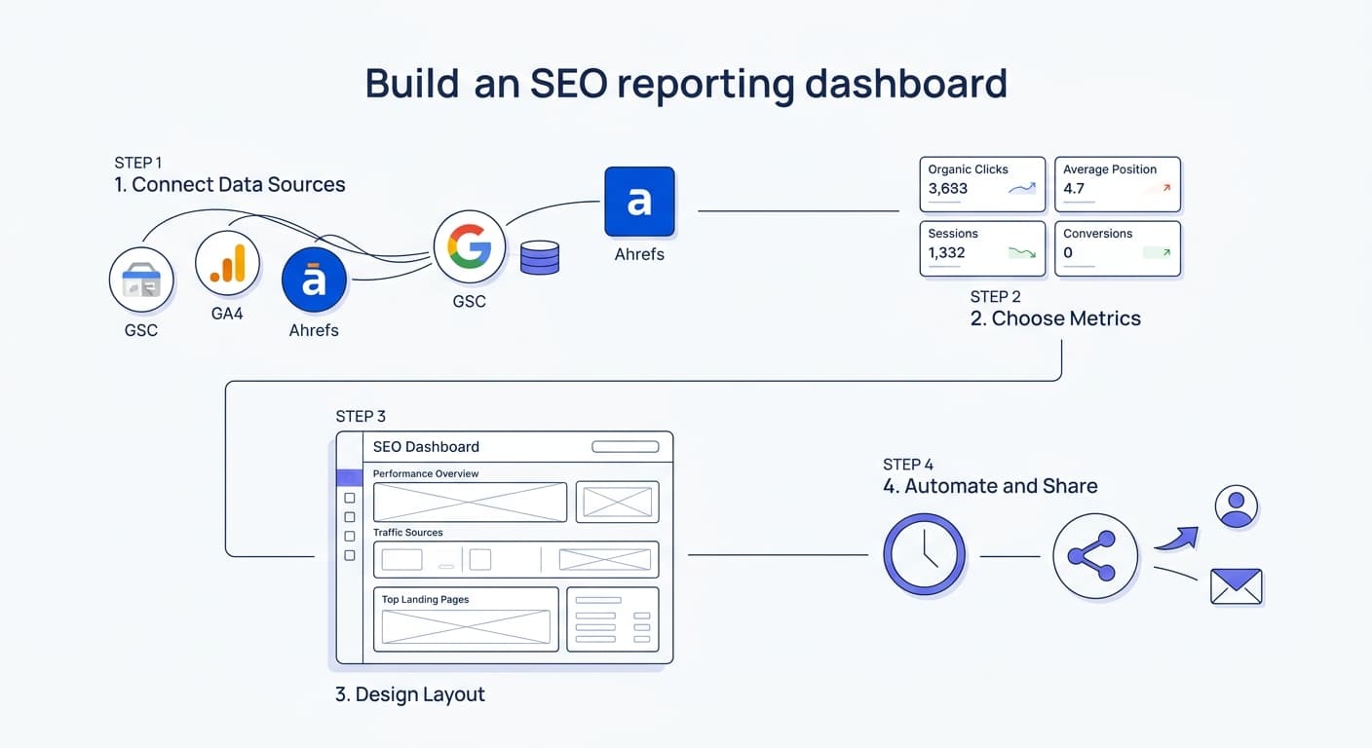
Task: Click the 1,332 Sessions value
Action: 947,253
